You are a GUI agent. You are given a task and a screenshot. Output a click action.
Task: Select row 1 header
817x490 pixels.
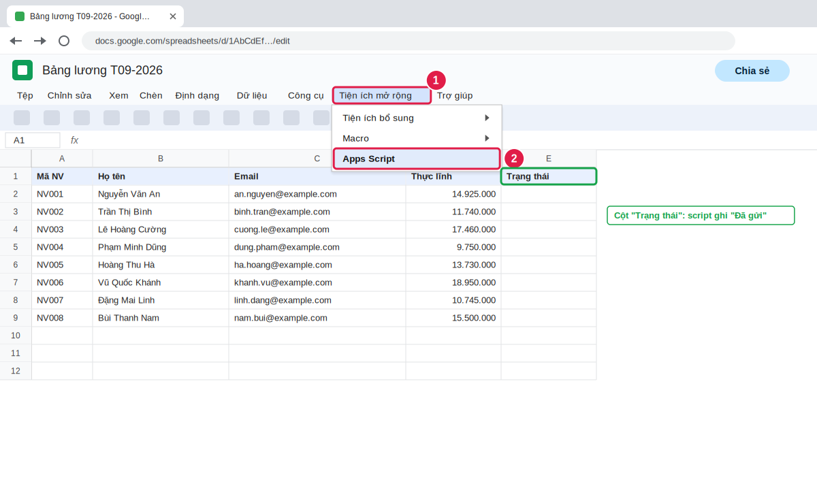(16, 176)
